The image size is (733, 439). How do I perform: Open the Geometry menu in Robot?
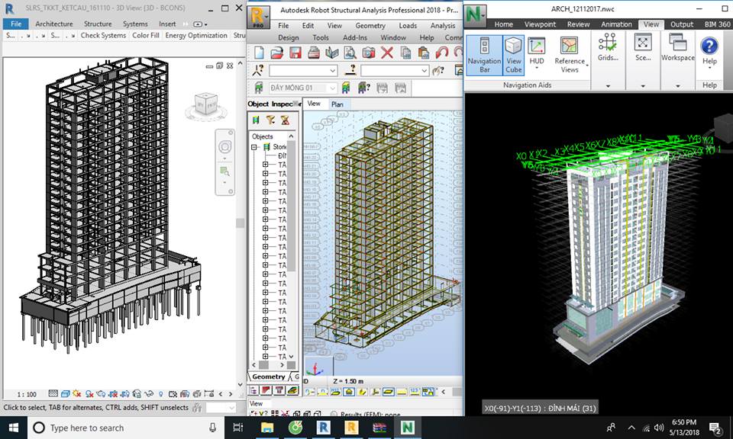[x=370, y=26]
